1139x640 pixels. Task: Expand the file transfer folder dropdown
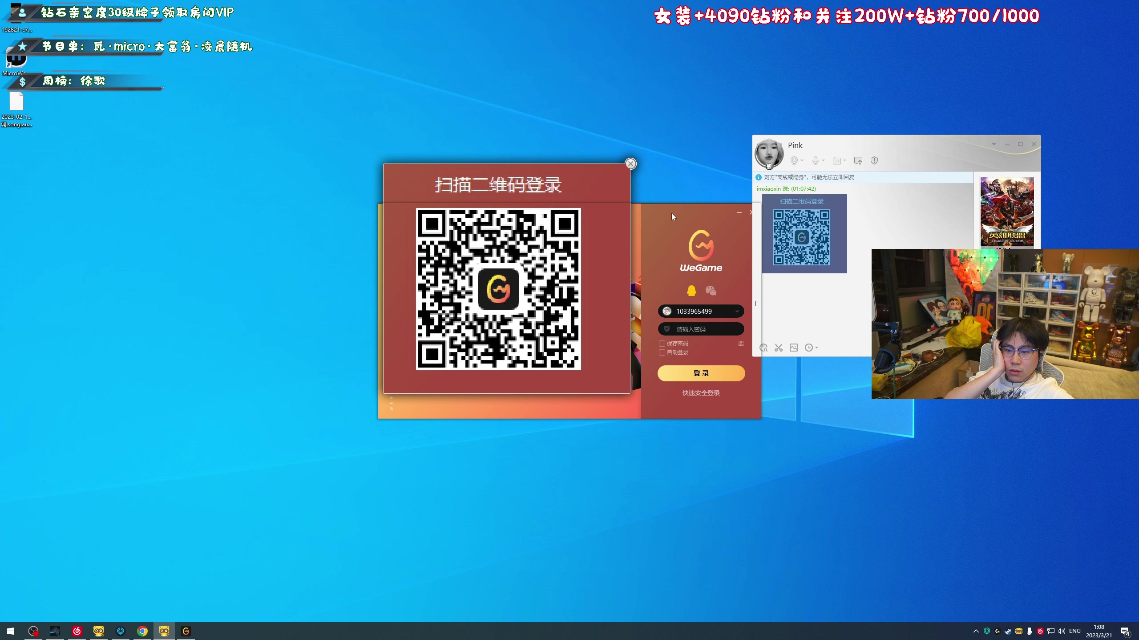[844, 160]
